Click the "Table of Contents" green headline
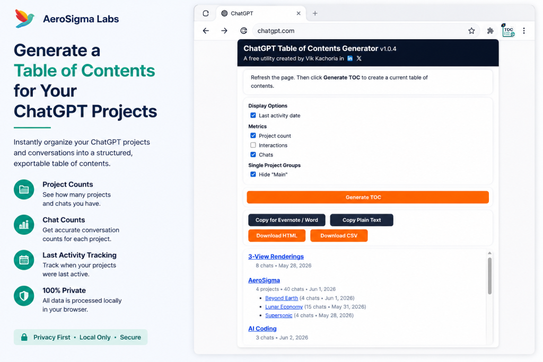This screenshot has height=362, width=543. (84, 71)
